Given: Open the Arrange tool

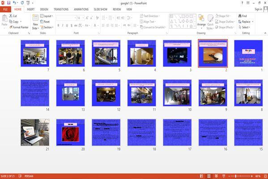Looking at the screenshot, I should [201, 21].
